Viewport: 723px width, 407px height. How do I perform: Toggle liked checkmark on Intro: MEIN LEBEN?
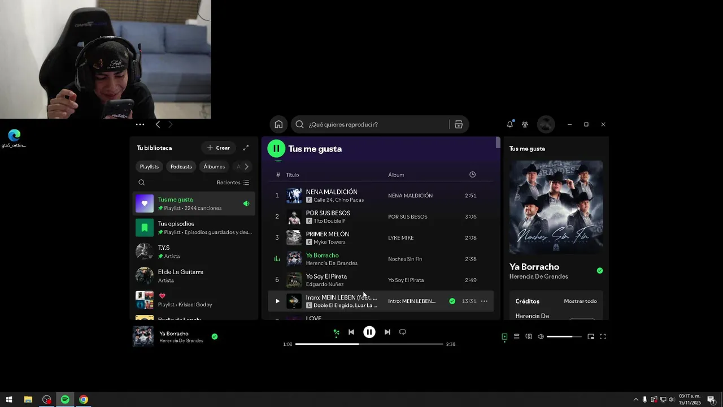pos(452,301)
